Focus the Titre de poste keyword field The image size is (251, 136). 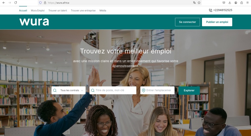[x=113, y=90]
